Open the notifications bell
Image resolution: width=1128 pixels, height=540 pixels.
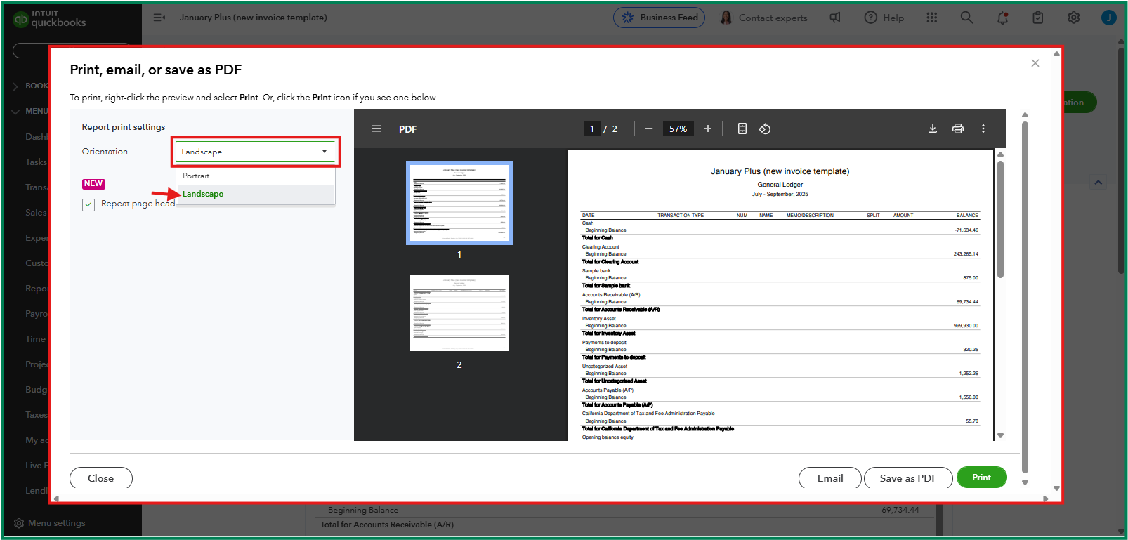pos(1003,18)
